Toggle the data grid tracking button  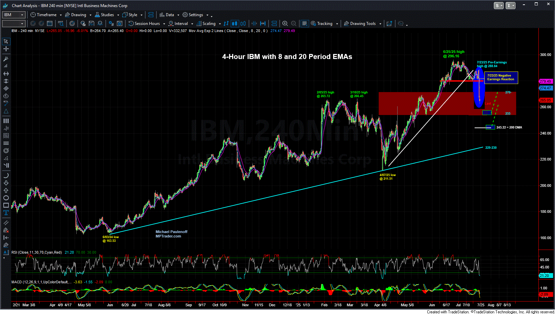point(305,24)
